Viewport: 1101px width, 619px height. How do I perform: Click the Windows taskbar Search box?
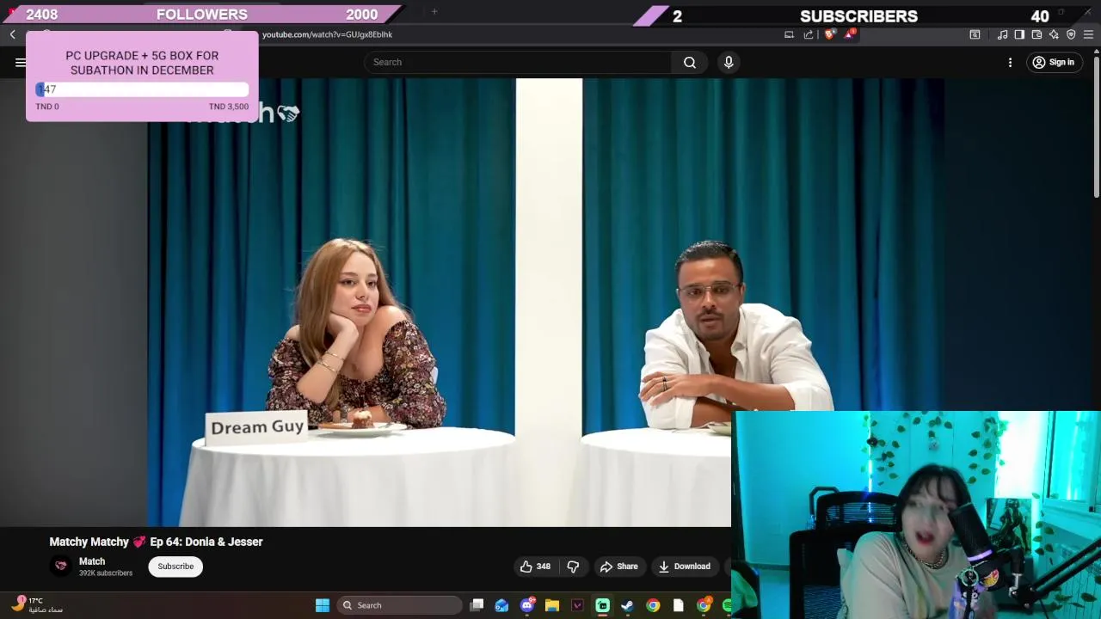point(399,605)
